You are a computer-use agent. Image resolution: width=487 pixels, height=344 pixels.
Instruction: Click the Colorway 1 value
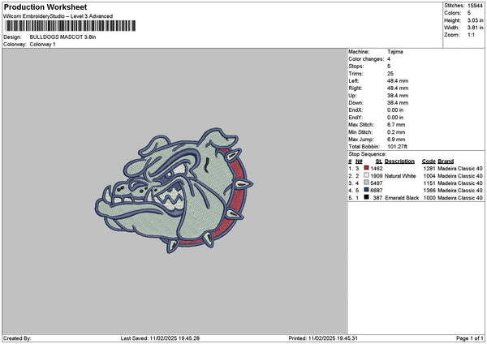42,44
